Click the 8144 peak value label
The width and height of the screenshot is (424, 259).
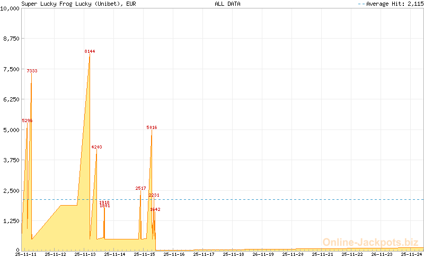pyautogui.click(x=90, y=51)
